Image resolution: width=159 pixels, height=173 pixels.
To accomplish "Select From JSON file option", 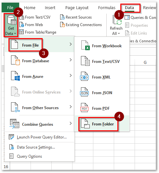I will 102,93.
